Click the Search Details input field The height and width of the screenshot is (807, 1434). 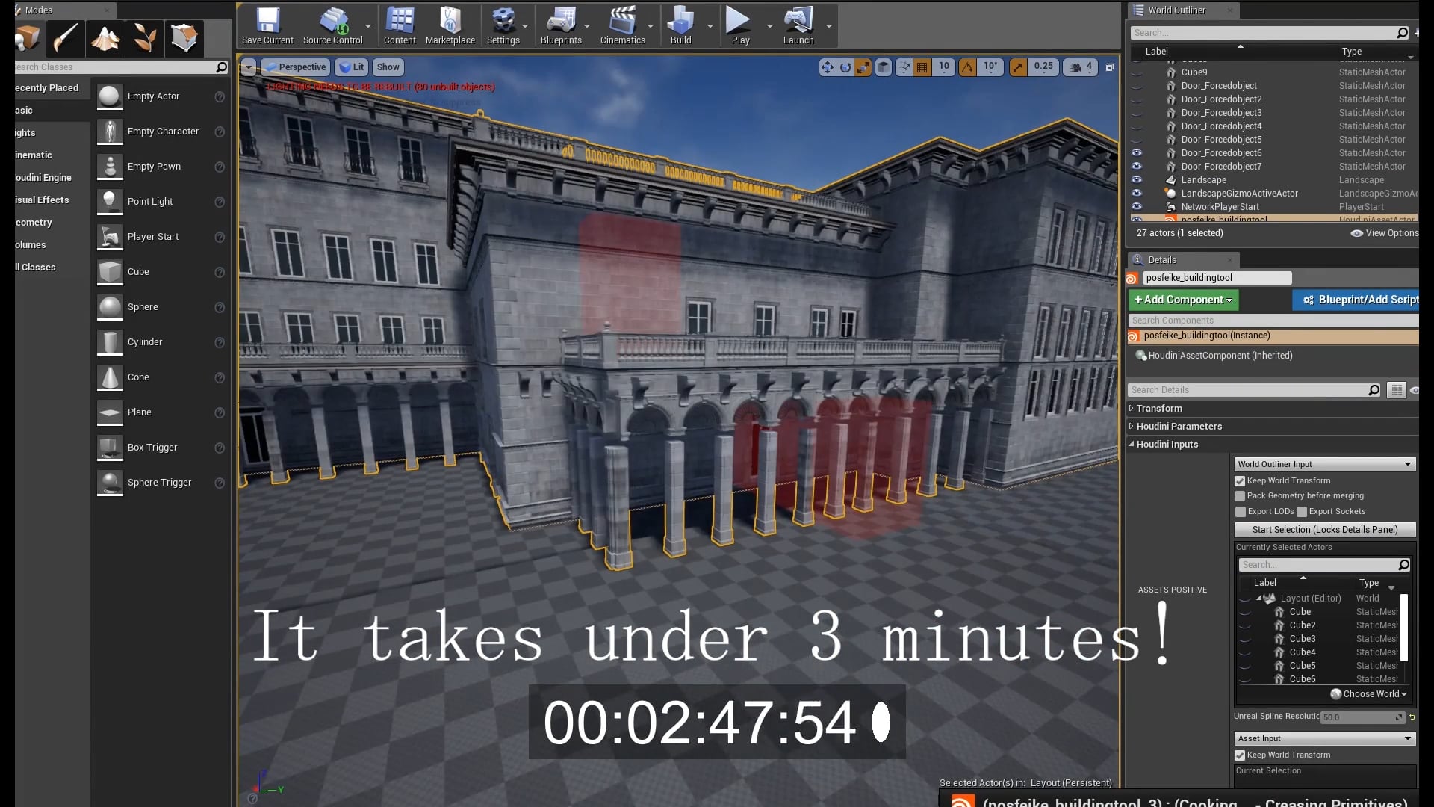coord(1255,390)
